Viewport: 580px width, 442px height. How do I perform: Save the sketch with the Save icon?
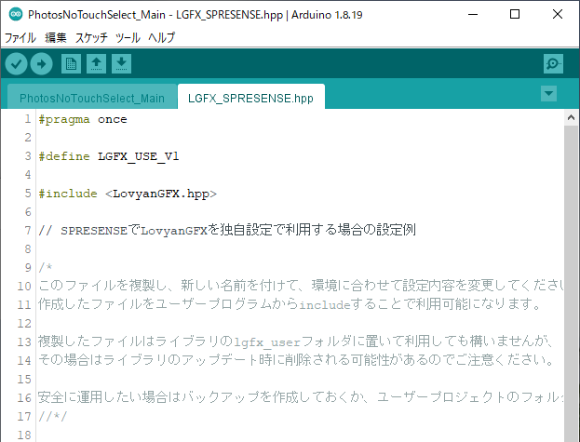pos(122,63)
